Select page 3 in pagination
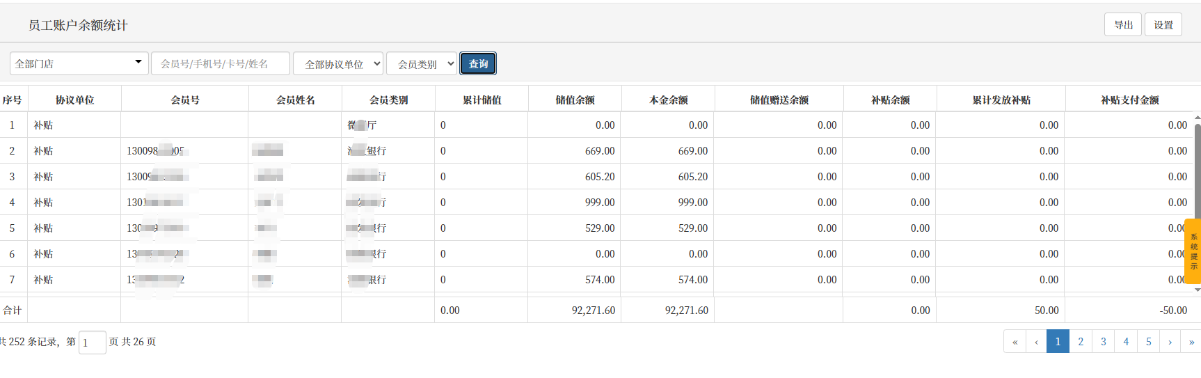1201x378 pixels. (1104, 342)
